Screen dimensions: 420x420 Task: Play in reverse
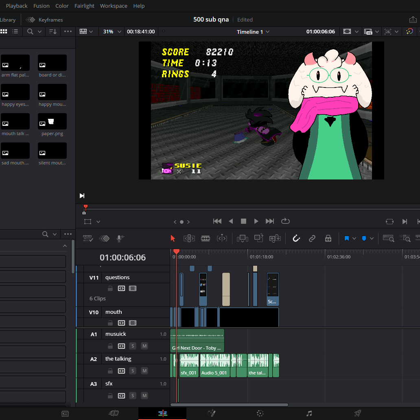231,221
